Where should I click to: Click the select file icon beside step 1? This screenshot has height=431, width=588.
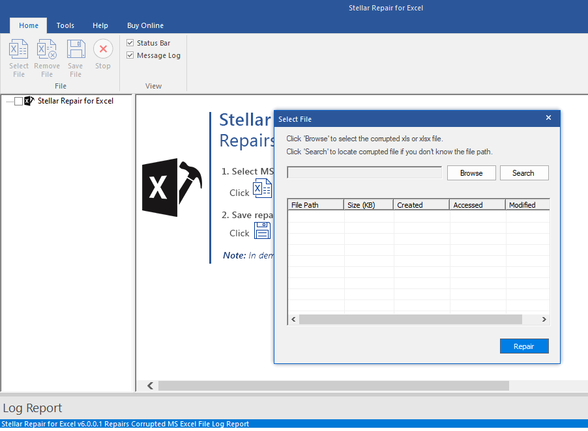pos(262,188)
